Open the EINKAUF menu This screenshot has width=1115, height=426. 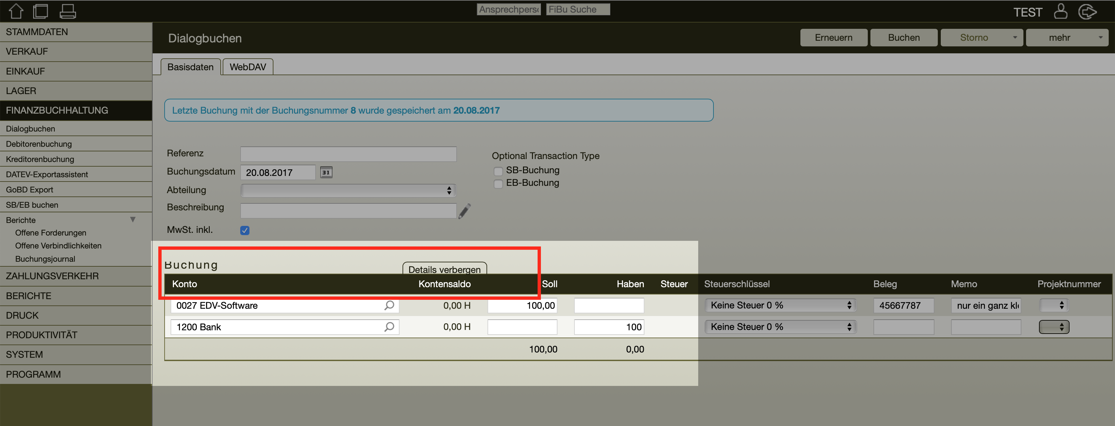pyautogui.click(x=76, y=71)
